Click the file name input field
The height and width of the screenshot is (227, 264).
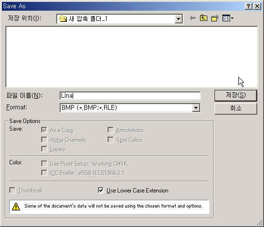pos(130,96)
